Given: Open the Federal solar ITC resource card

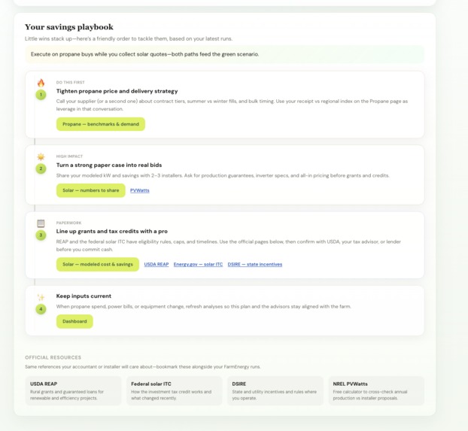Looking at the screenshot, I should (175, 390).
